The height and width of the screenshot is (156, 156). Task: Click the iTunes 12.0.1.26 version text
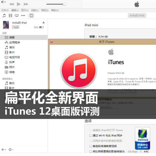point(116,73)
